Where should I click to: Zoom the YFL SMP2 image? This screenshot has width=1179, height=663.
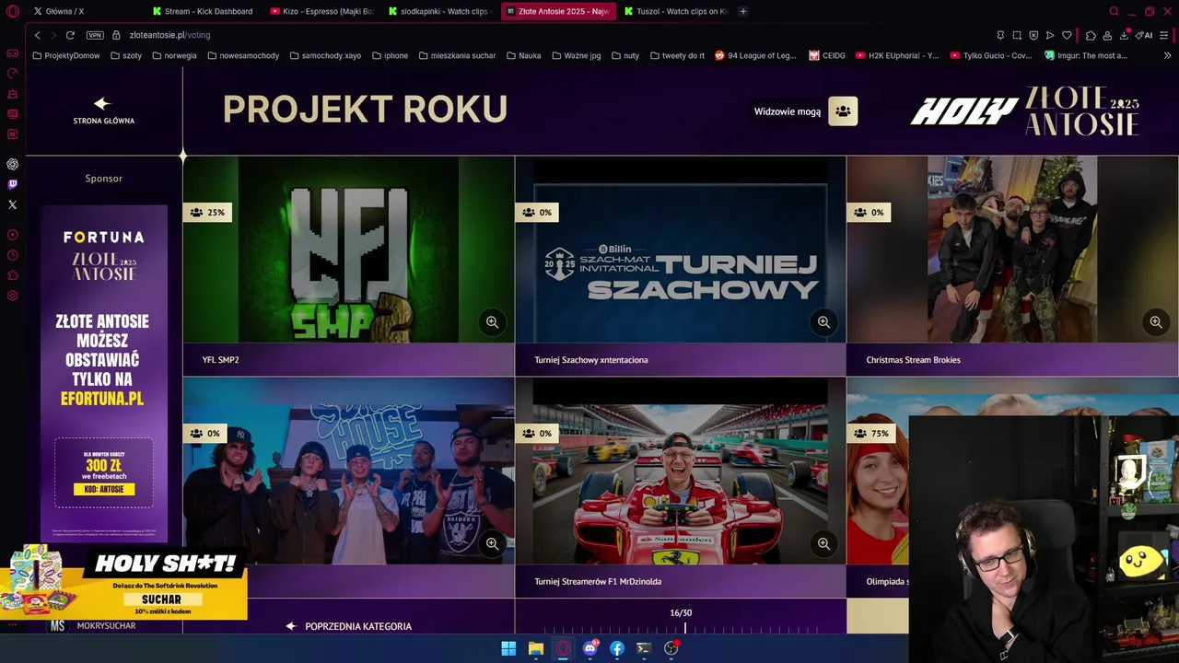pos(492,321)
